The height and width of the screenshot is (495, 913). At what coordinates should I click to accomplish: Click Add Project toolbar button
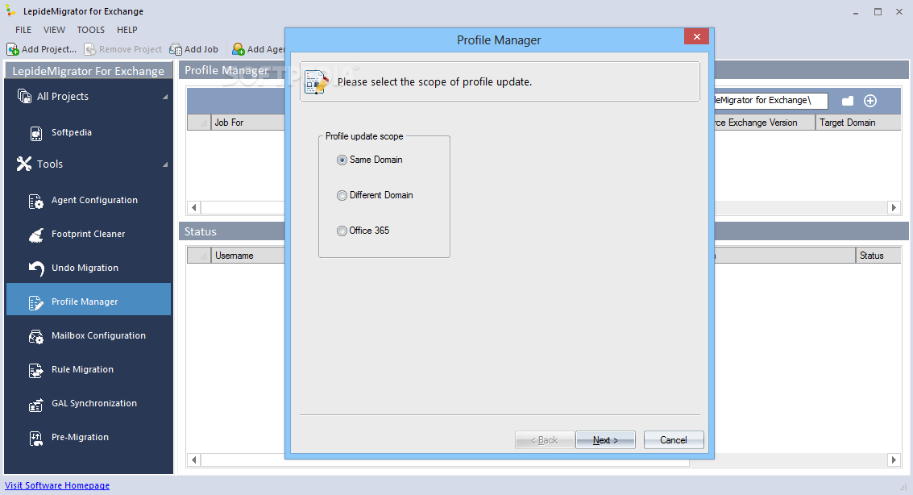point(41,49)
